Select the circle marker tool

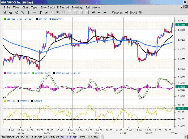[46, 12]
